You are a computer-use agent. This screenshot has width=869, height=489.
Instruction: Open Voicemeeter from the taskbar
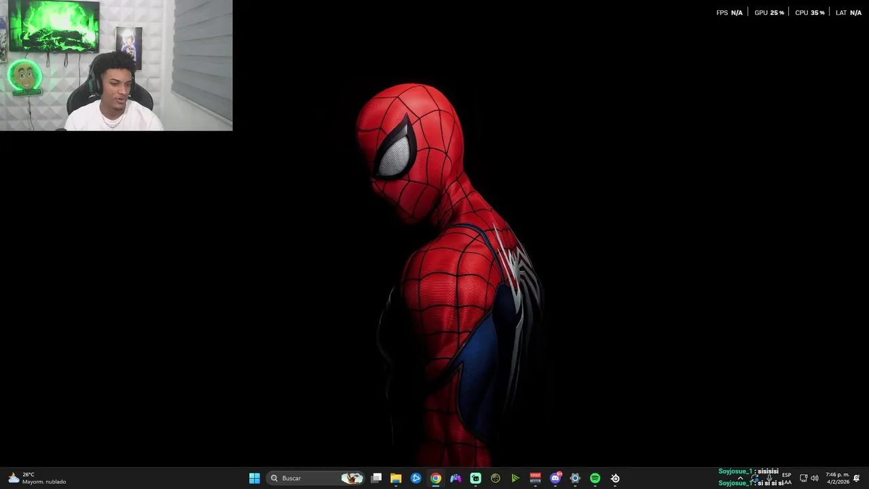[x=535, y=478]
